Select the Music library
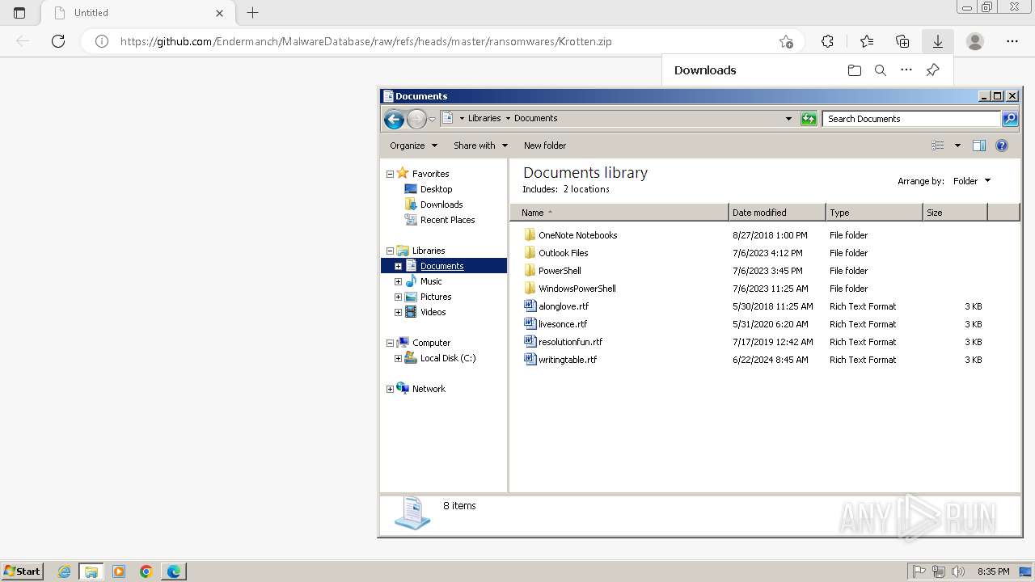The image size is (1035, 582). click(x=431, y=281)
